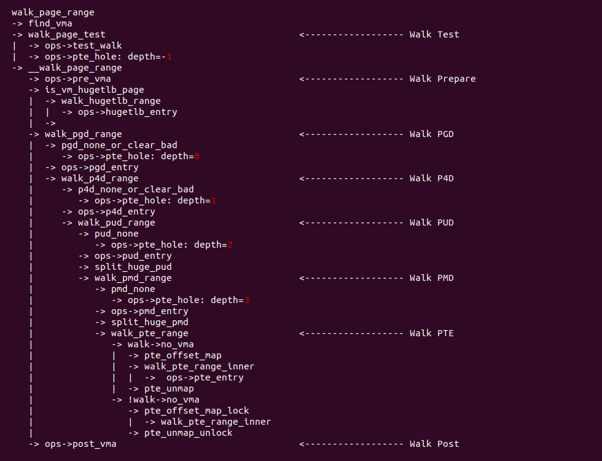Click split_huge_pud text
This screenshot has height=461, width=602.
click(x=133, y=267)
